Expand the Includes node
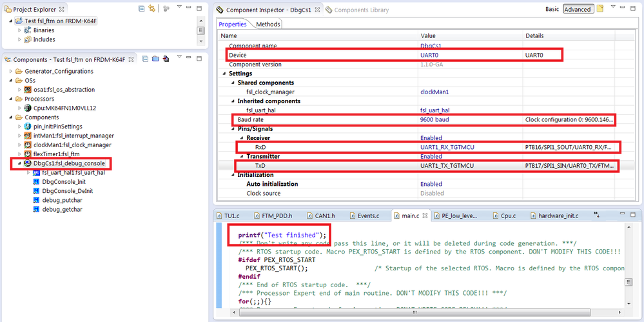644x322 pixels. tap(19, 39)
